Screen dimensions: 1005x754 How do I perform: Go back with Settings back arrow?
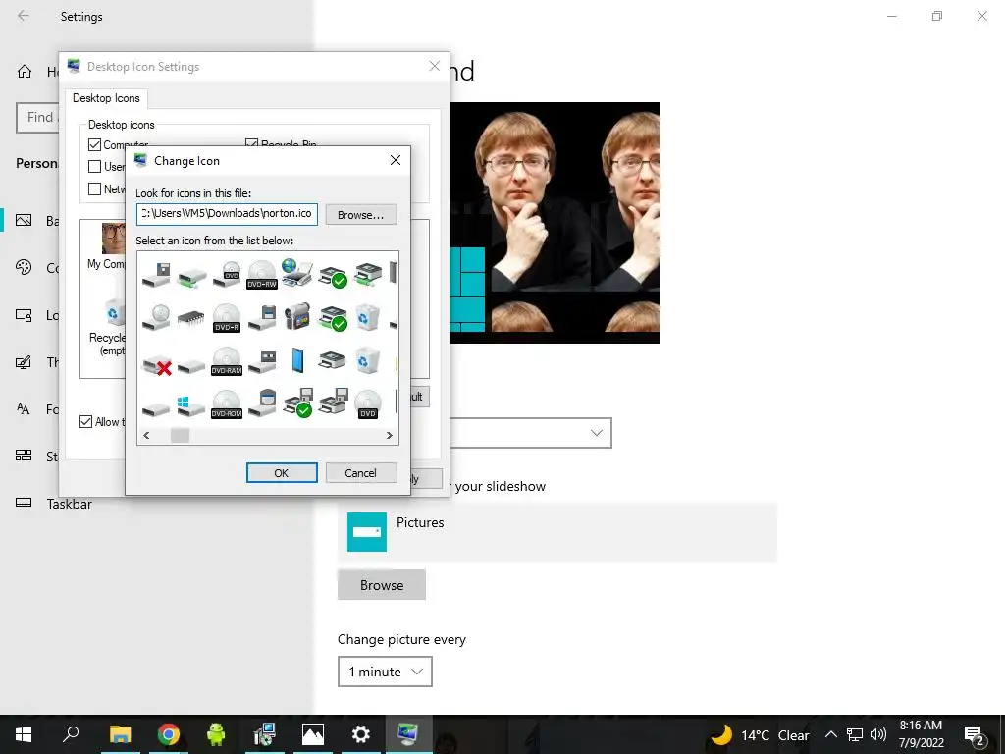click(x=24, y=16)
